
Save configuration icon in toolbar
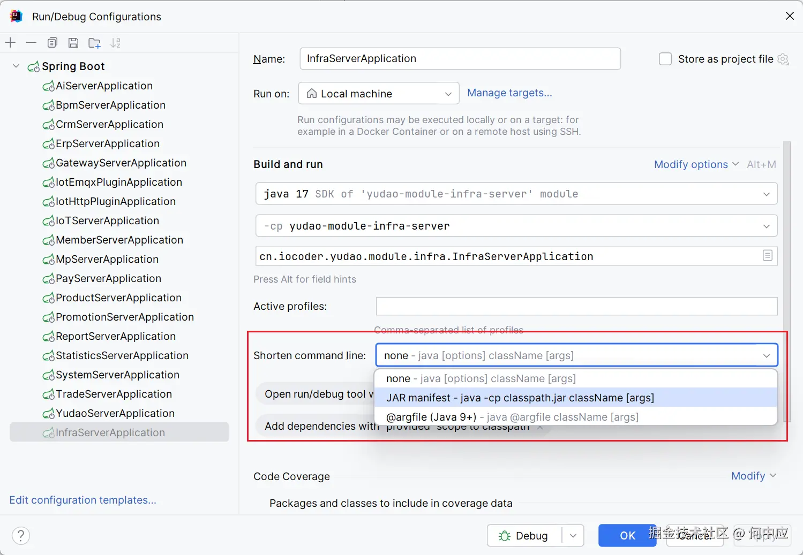(73, 43)
